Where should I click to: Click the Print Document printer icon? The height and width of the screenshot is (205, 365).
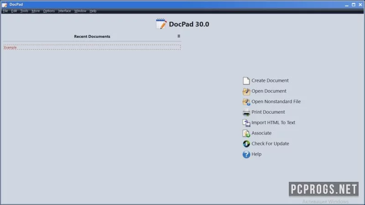(246, 112)
